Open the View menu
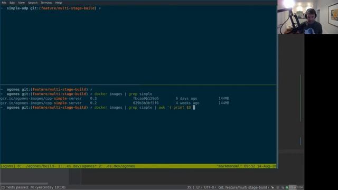This screenshot has height=190, width=338. click(x=21, y=3)
